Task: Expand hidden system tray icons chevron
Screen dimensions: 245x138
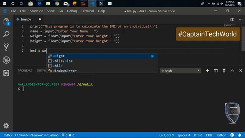Action: click(x=209, y=3)
